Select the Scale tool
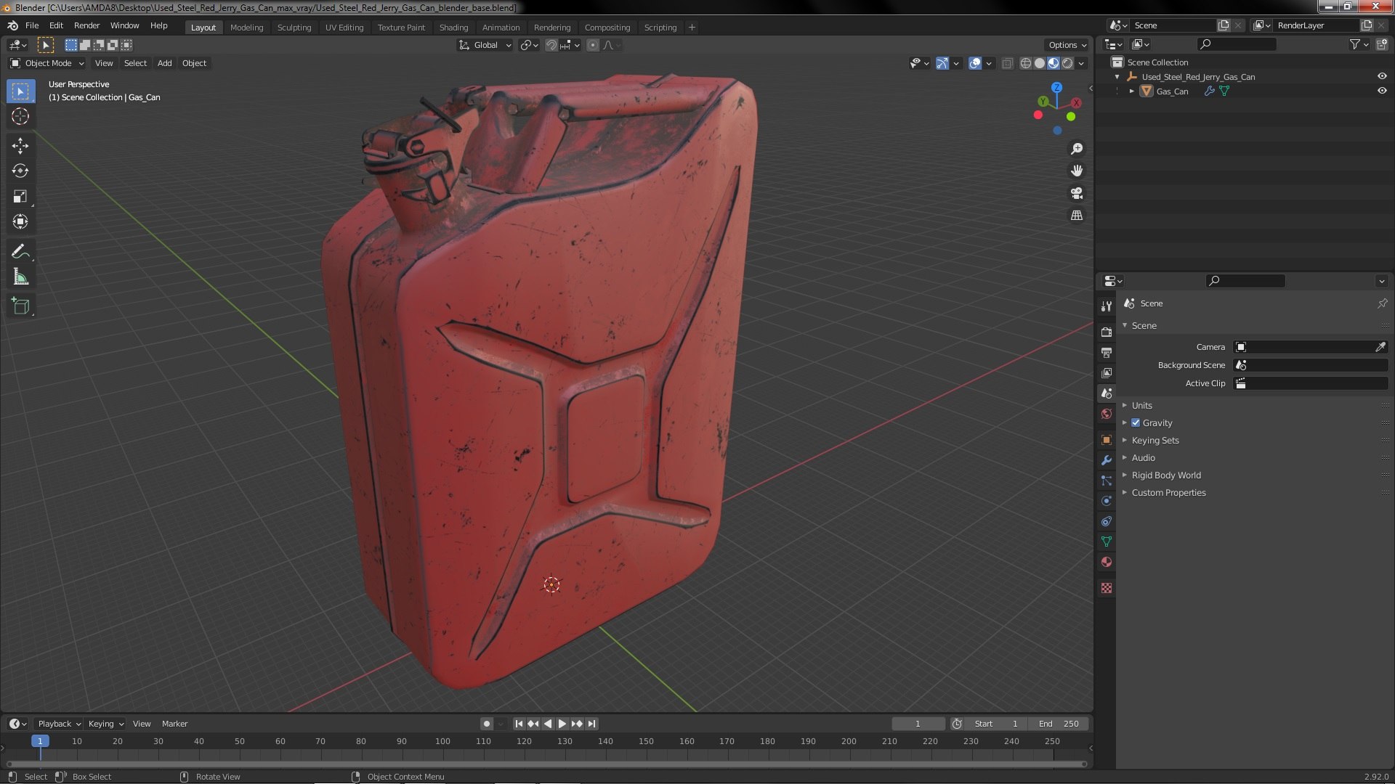Viewport: 1395px width, 784px height. click(x=20, y=197)
